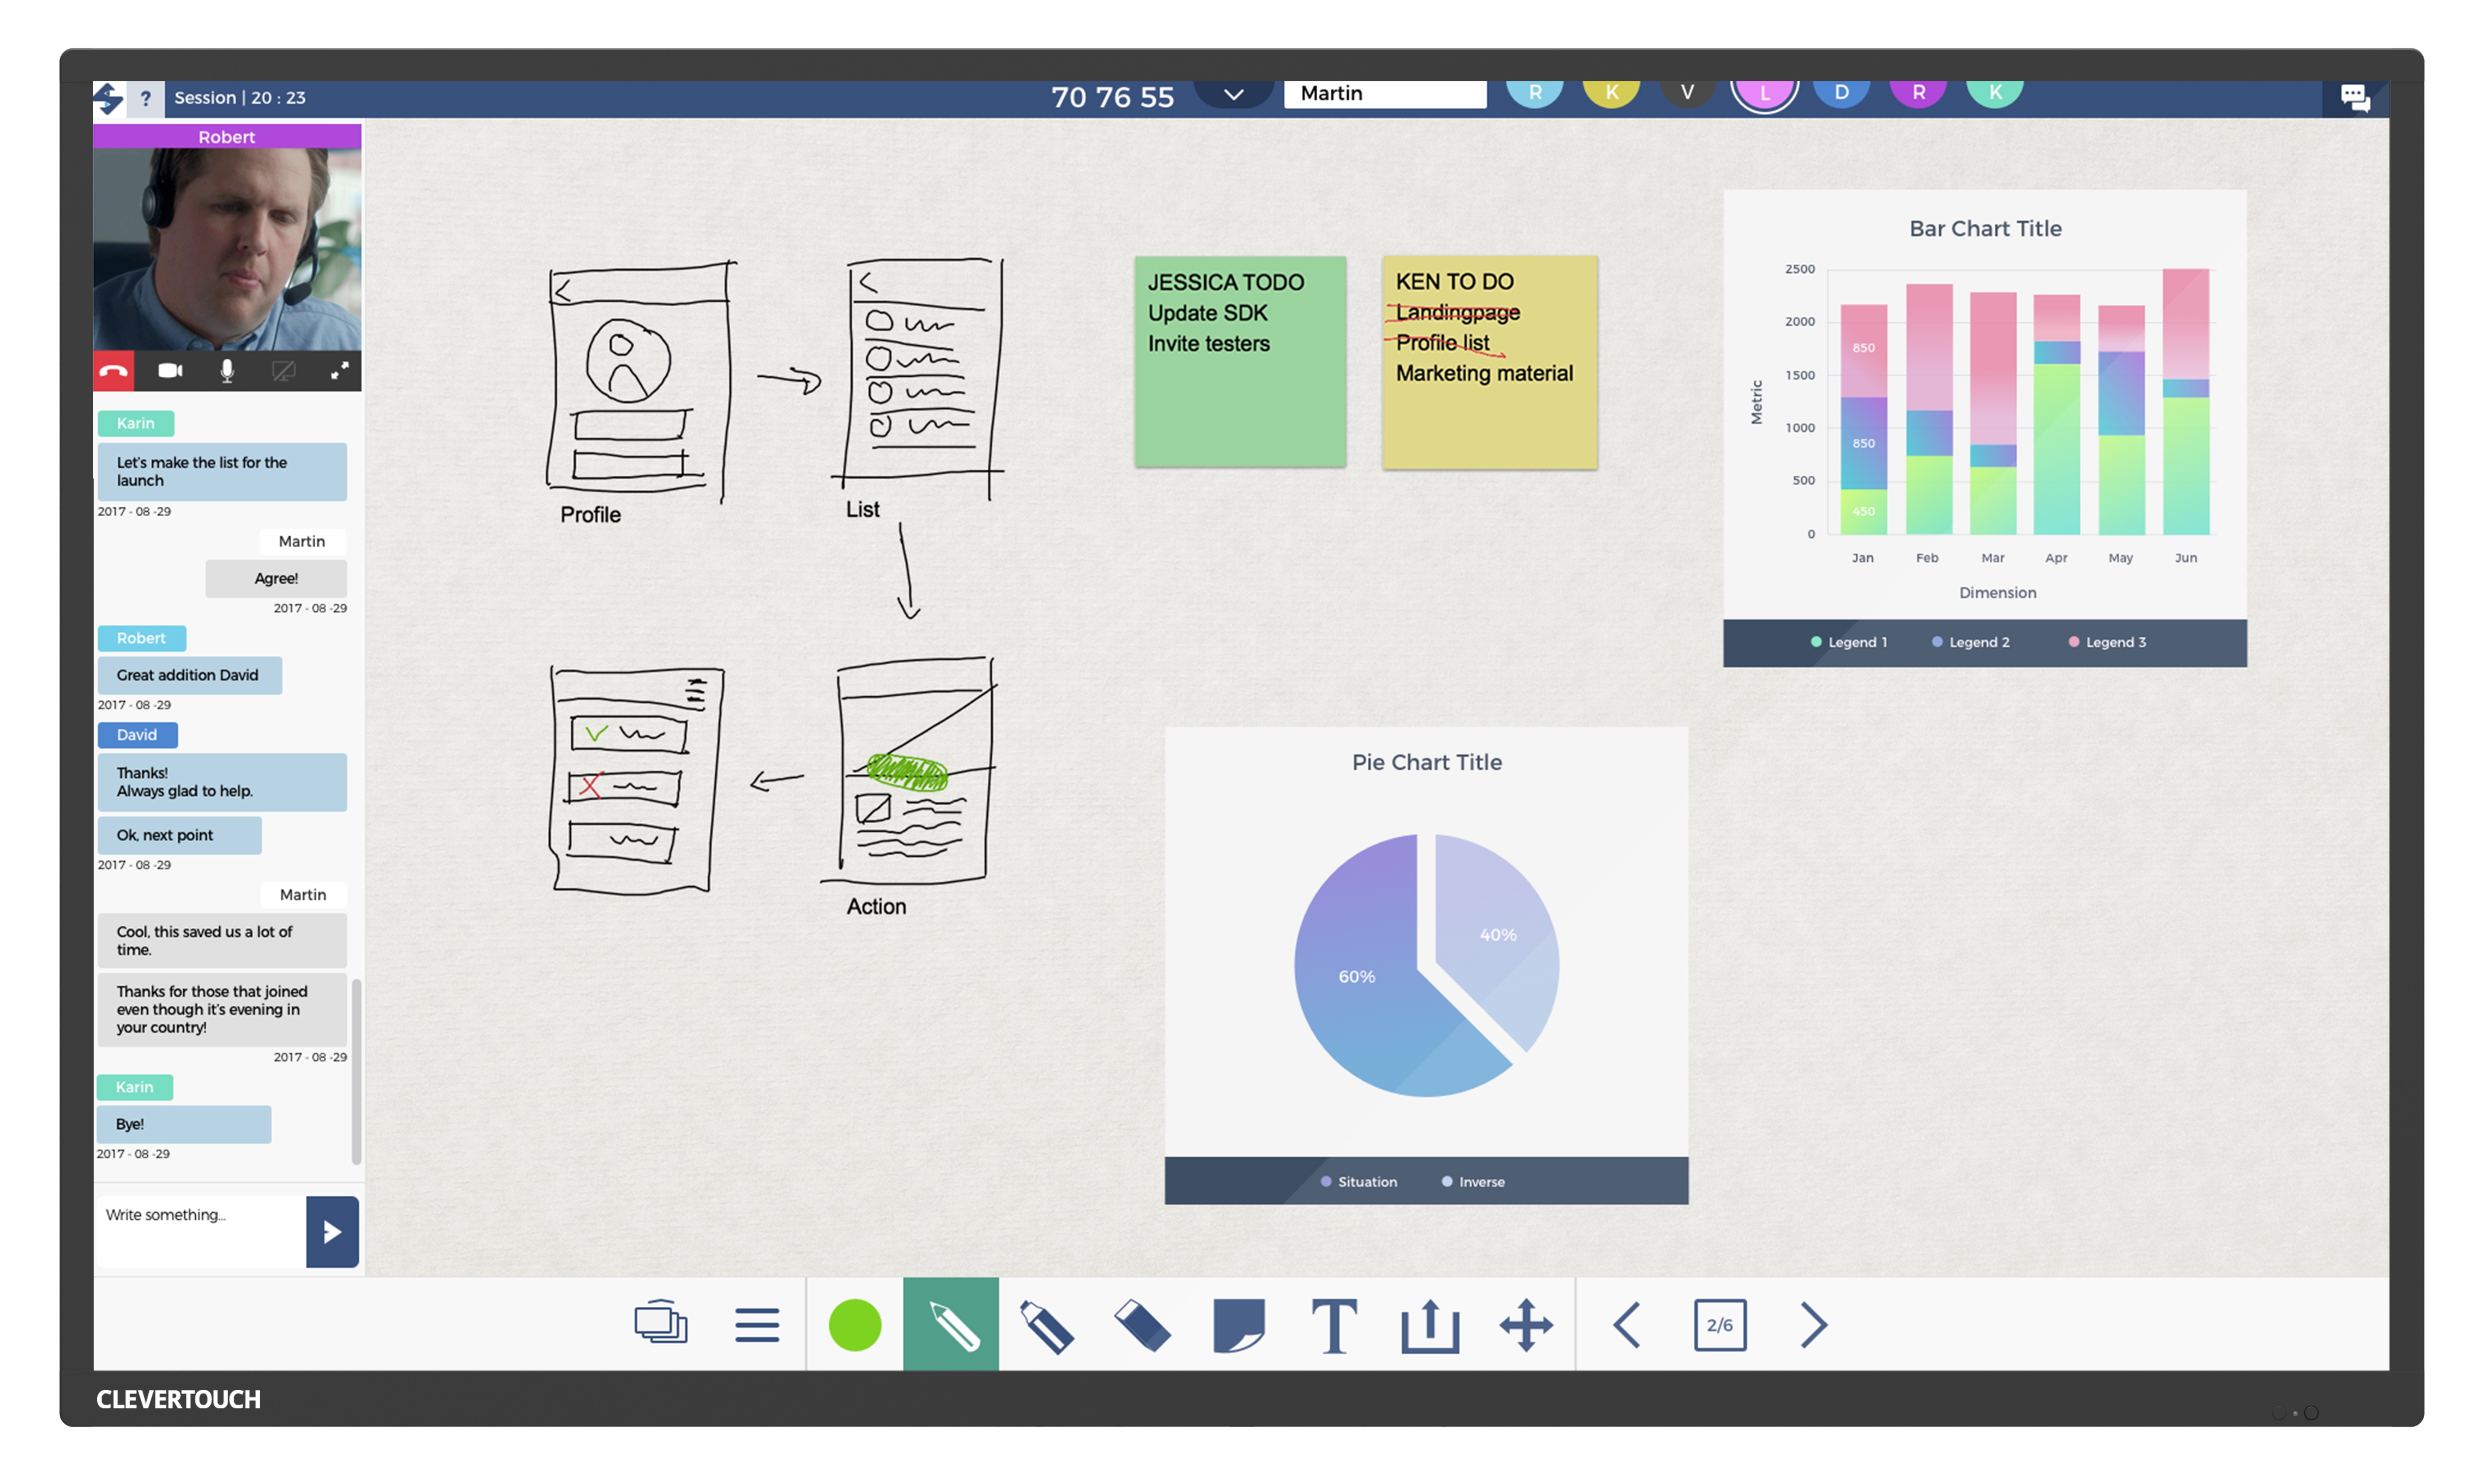Open the upload/share tool
The width and height of the screenshot is (2489, 1484).
point(1430,1325)
